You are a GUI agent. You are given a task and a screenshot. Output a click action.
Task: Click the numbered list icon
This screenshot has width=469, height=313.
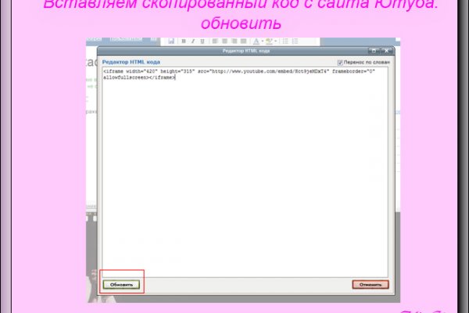point(294,41)
